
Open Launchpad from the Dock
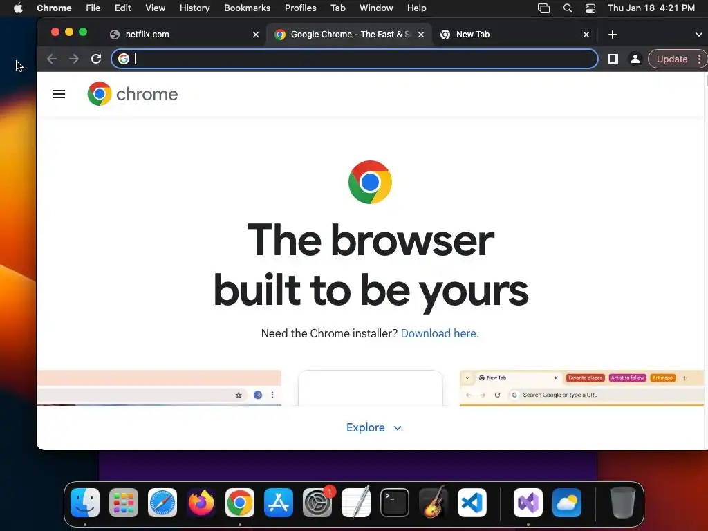pyautogui.click(x=124, y=503)
